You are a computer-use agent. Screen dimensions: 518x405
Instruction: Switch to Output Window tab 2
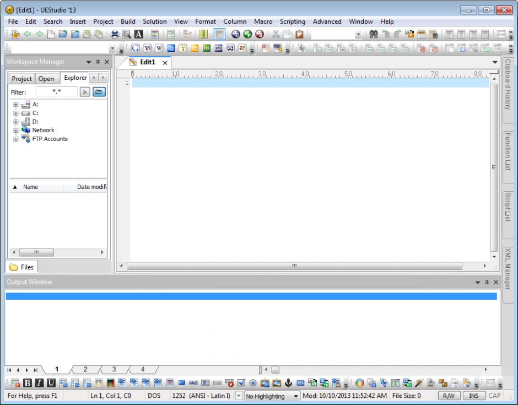(85, 369)
